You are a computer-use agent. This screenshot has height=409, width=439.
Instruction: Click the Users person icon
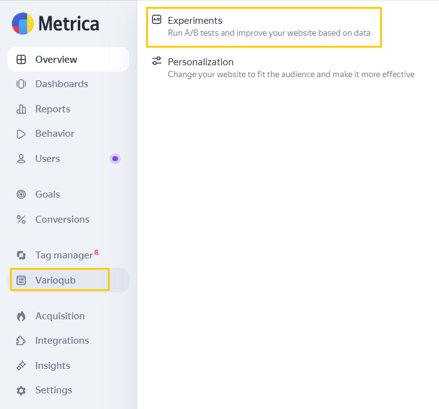click(21, 159)
